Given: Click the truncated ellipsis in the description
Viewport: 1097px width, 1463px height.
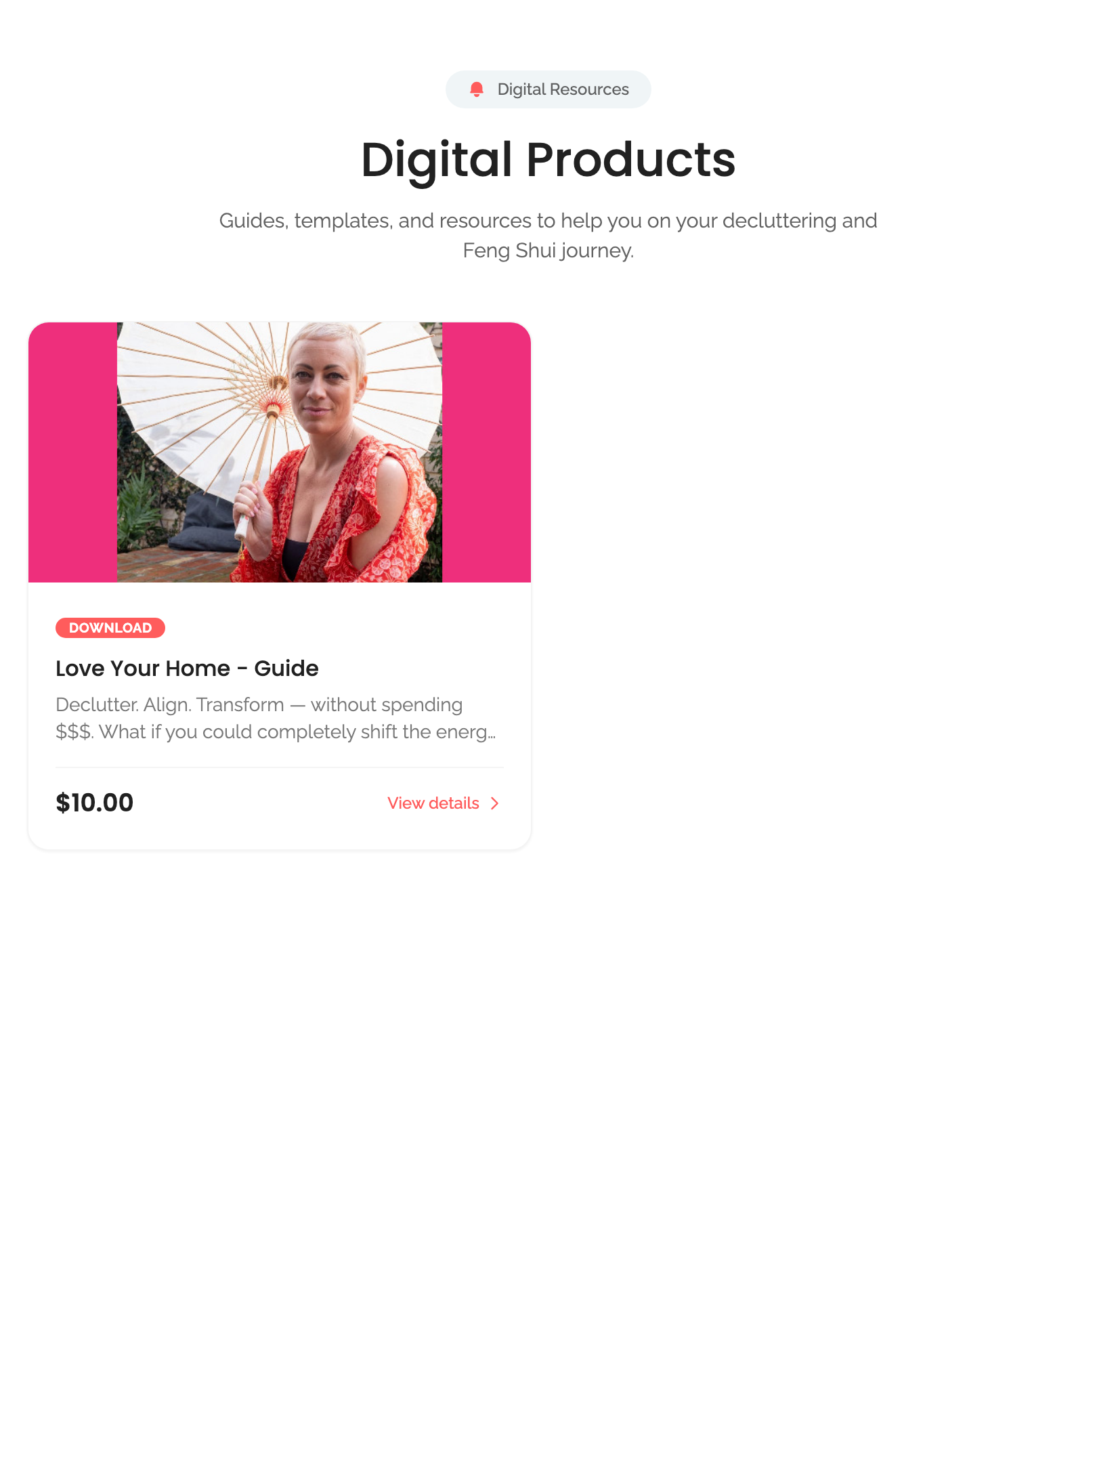Looking at the screenshot, I should click(x=493, y=732).
